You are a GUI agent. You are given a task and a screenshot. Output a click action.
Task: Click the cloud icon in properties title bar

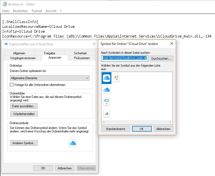pos(6,44)
